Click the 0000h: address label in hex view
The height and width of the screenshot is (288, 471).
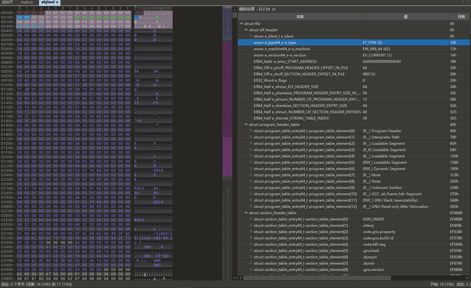(8, 13)
